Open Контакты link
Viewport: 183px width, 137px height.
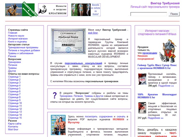13,126
